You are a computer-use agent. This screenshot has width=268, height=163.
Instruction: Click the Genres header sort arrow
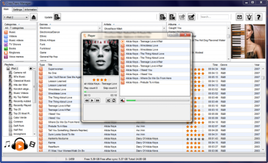(50, 24)
